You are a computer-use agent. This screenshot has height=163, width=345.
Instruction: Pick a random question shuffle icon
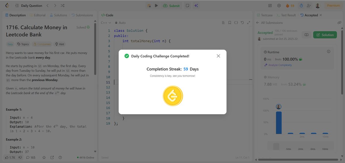tap(62, 6)
